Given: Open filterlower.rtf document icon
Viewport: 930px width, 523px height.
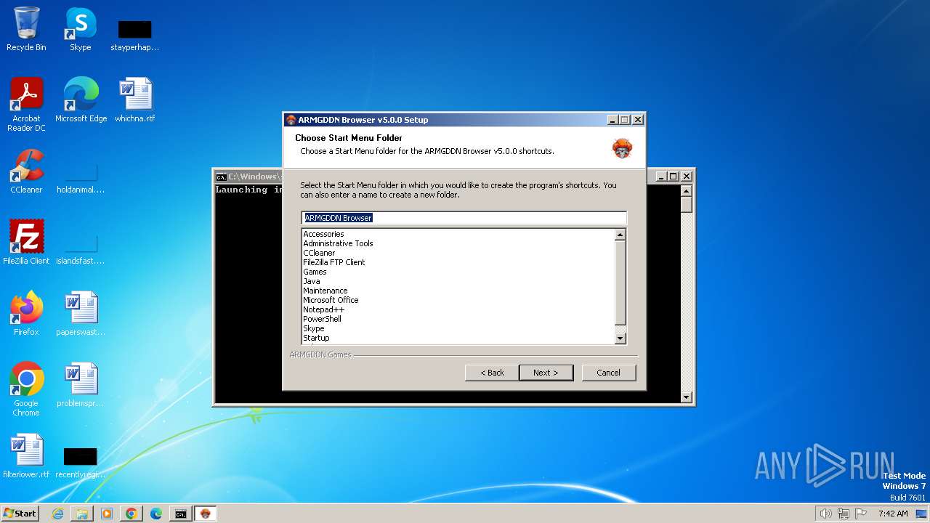Looking at the screenshot, I should (x=26, y=455).
